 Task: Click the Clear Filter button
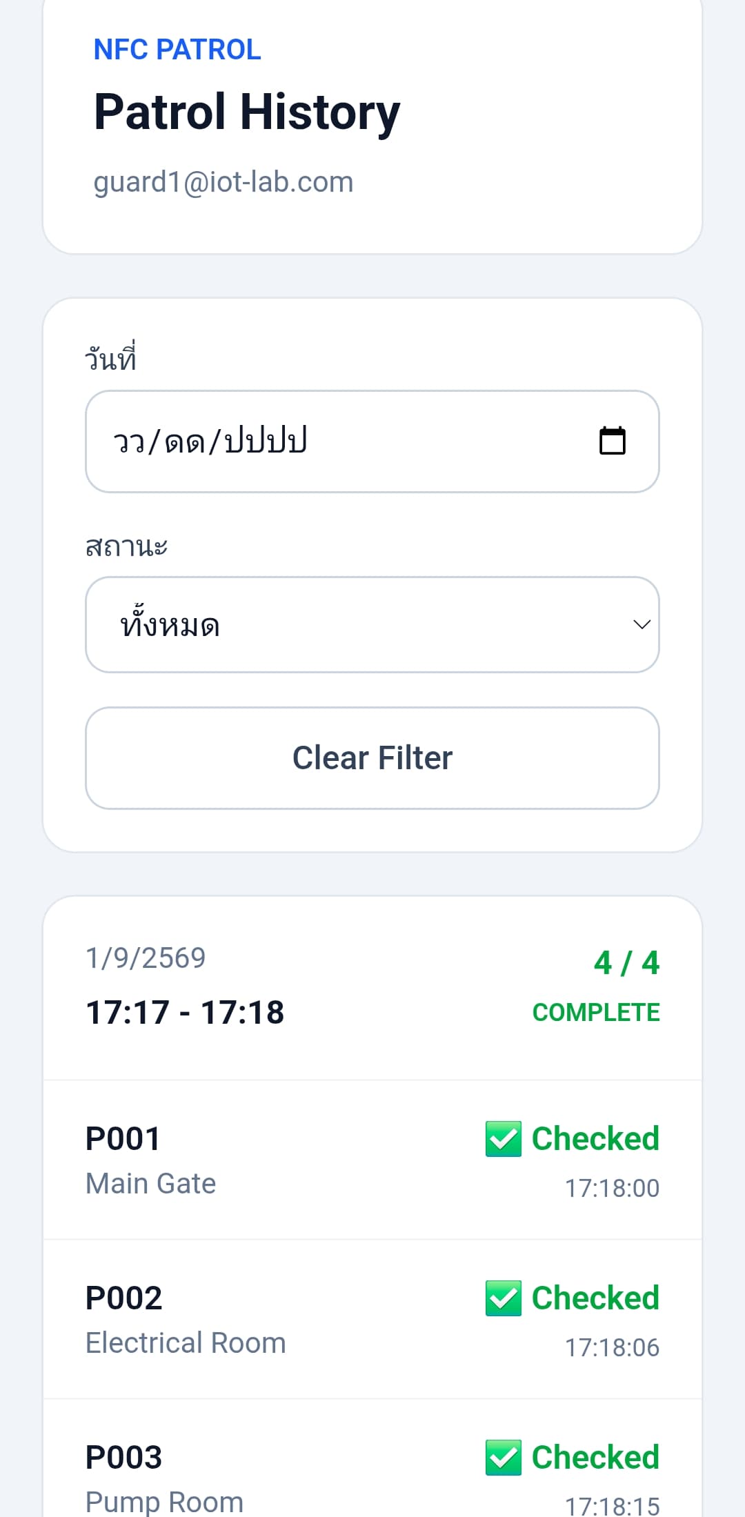pyautogui.click(x=372, y=757)
